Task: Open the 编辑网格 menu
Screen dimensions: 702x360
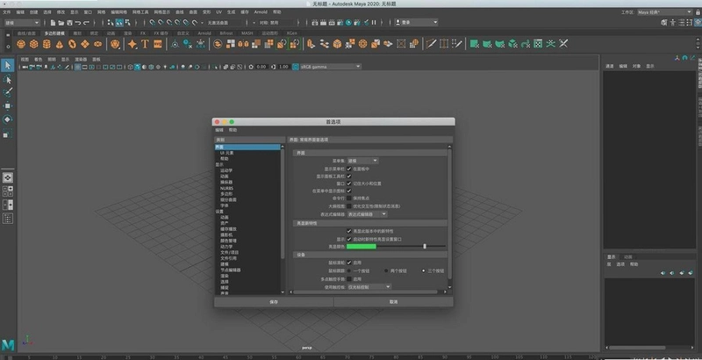Action: coord(118,12)
